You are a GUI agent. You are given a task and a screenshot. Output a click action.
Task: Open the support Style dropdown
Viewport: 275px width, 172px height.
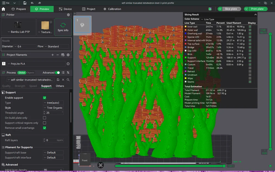click(53, 108)
